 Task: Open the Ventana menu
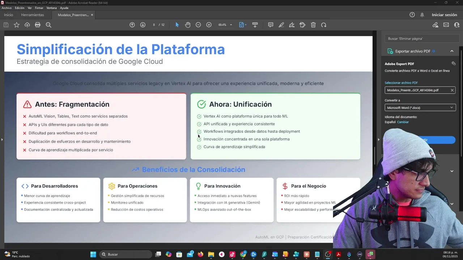51,8
